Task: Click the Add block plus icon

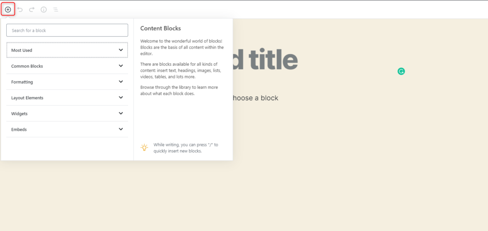Action: tap(8, 10)
